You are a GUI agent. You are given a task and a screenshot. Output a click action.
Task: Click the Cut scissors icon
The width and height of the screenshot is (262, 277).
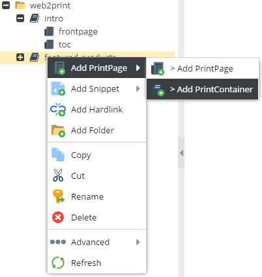point(58,176)
